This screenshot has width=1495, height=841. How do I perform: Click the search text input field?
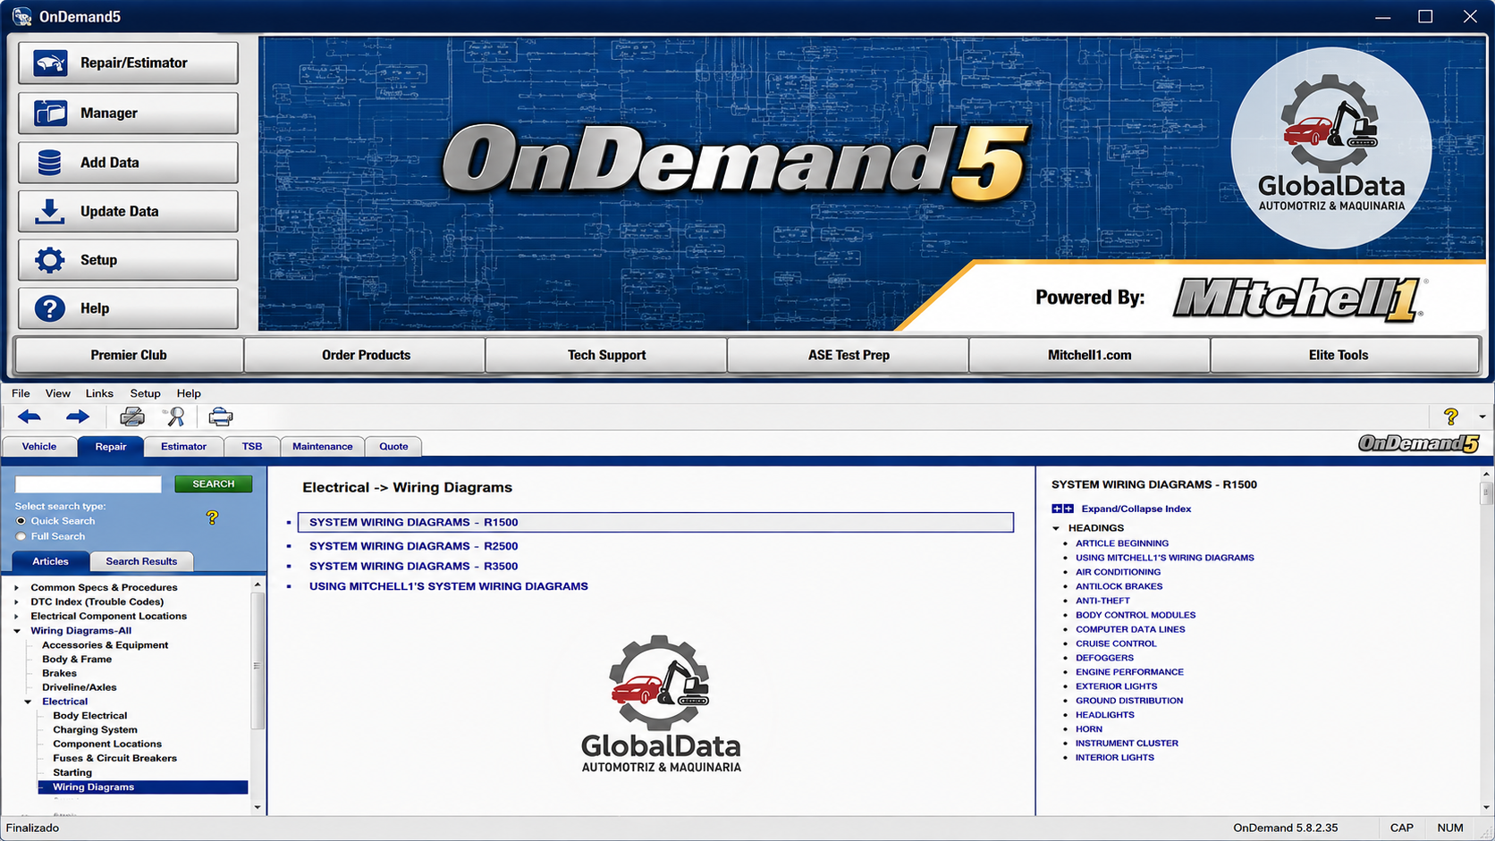tap(89, 484)
